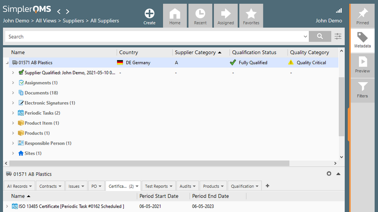Navigate back with the left arrow
Screen dimensions: 378x212
(x=59, y=11)
